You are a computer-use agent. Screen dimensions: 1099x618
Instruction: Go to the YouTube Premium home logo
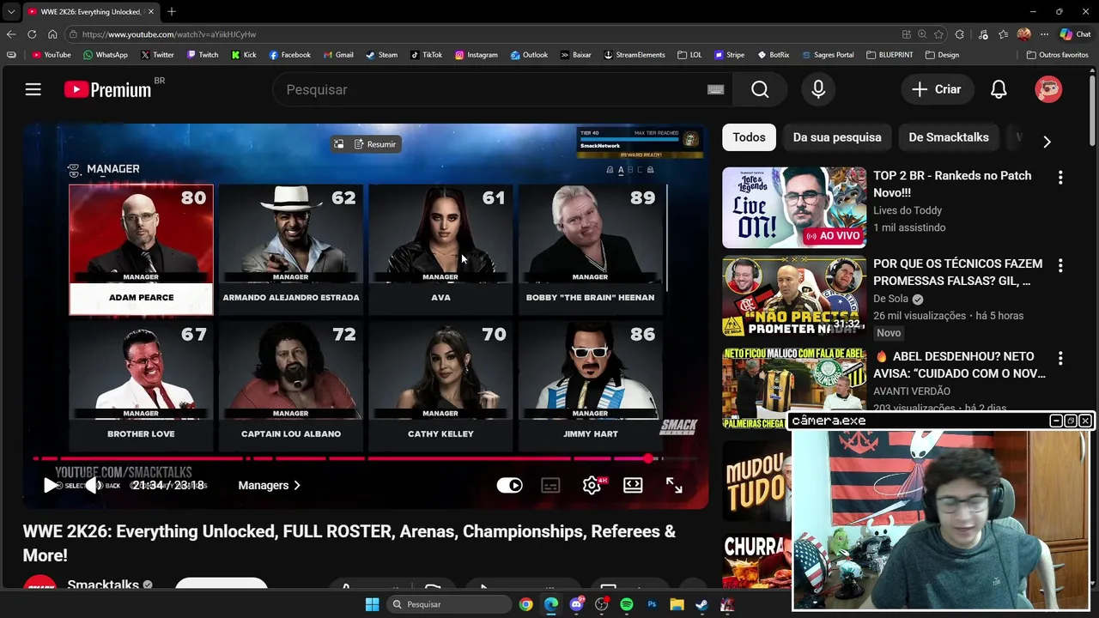[x=107, y=89]
